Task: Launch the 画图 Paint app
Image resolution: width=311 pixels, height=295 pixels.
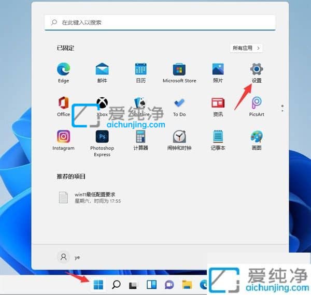Action: 257,140
